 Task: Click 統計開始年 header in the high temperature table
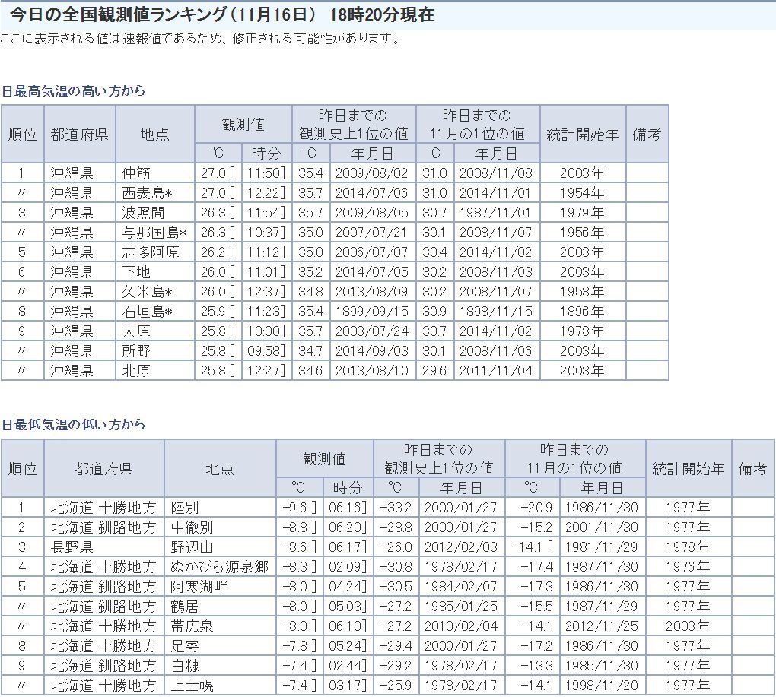click(x=583, y=134)
